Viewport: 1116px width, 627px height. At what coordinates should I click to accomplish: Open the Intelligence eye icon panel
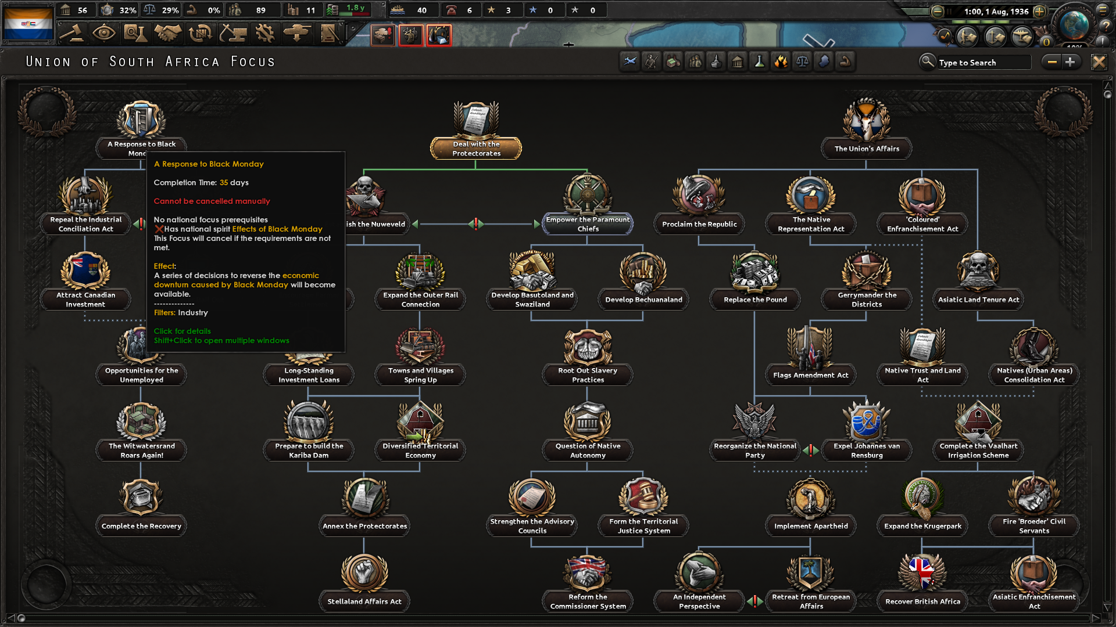point(104,33)
